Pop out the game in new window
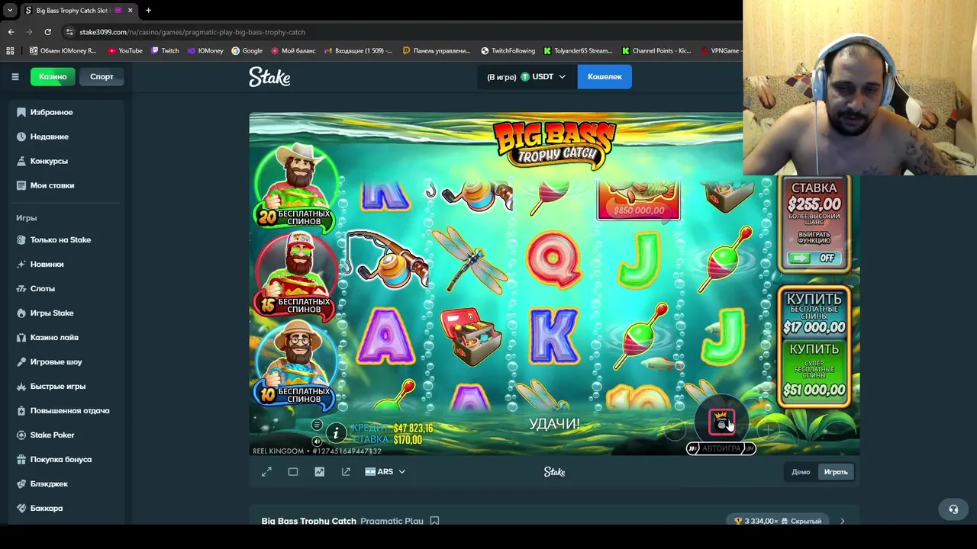Viewport: 977px width, 549px height. click(346, 472)
